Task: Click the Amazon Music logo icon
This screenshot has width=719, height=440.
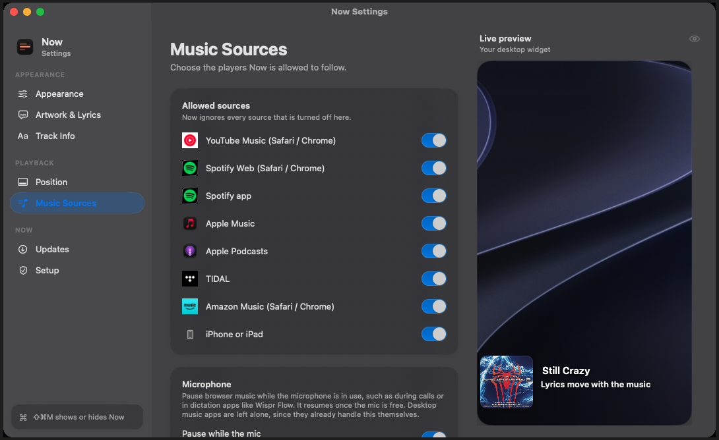Action: [x=190, y=306]
